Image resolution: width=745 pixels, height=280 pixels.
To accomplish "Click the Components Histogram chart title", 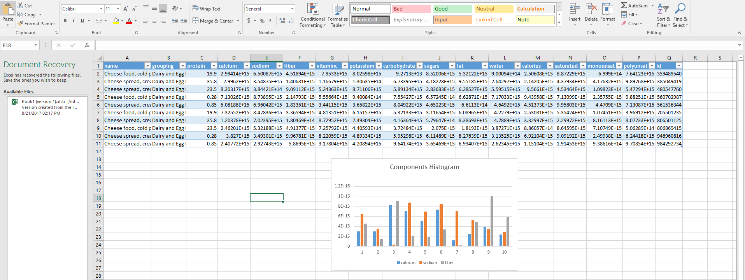I will (x=424, y=167).
